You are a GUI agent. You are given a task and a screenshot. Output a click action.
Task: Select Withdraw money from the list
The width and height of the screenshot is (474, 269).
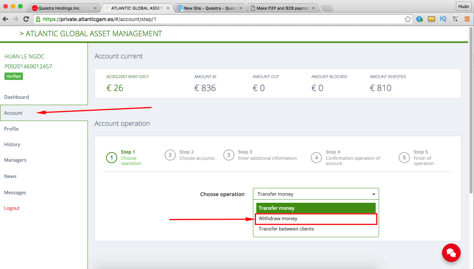pos(316,219)
